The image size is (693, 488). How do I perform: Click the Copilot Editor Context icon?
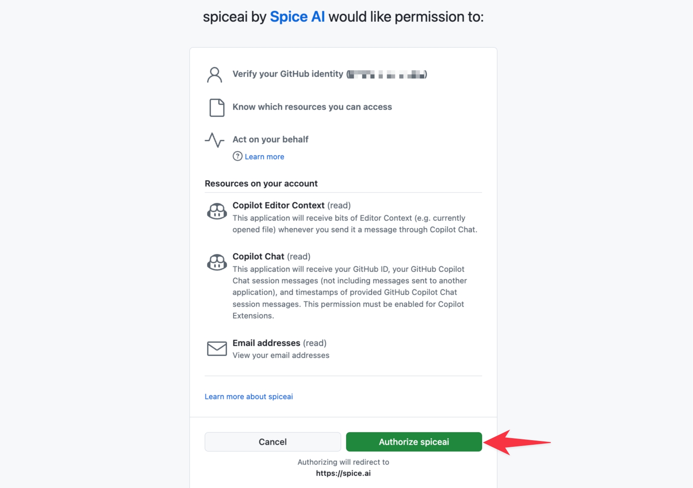tap(217, 211)
